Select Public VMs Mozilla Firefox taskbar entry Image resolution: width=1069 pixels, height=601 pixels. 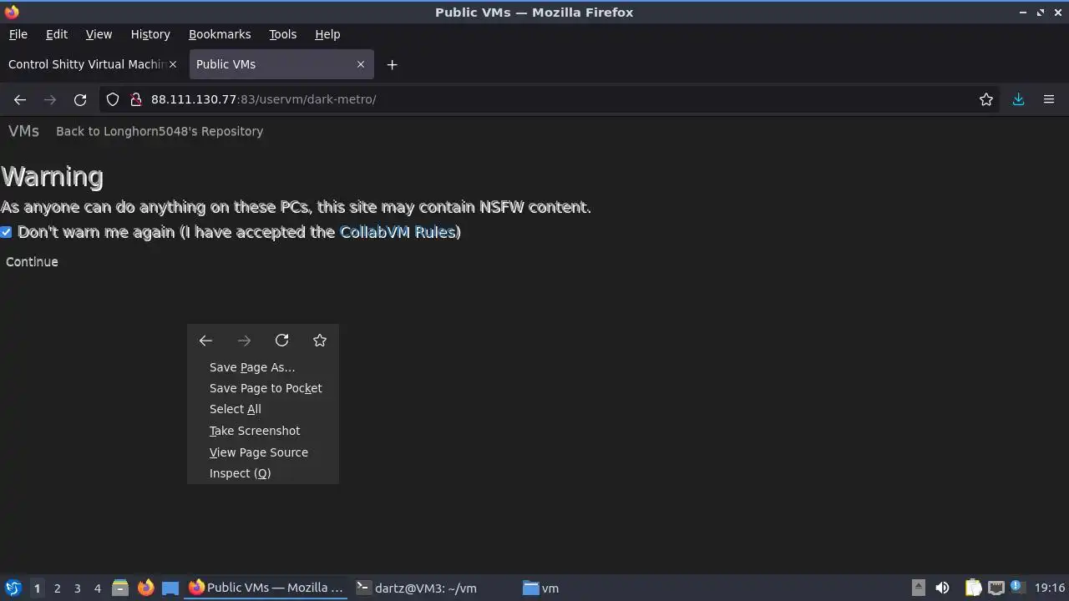(266, 588)
